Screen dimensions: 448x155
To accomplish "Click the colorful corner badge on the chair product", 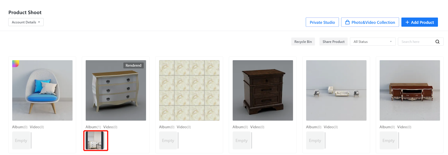I will [15, 64].
